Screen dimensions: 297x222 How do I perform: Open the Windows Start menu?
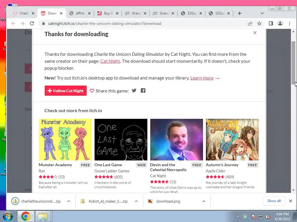(x=8, y=216)
